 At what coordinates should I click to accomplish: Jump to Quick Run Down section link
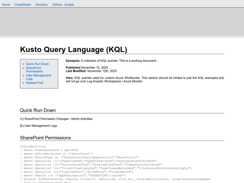pos(38,64)
